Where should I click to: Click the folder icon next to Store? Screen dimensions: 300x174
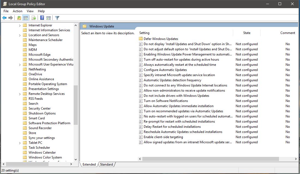click(x=25, y=133)
